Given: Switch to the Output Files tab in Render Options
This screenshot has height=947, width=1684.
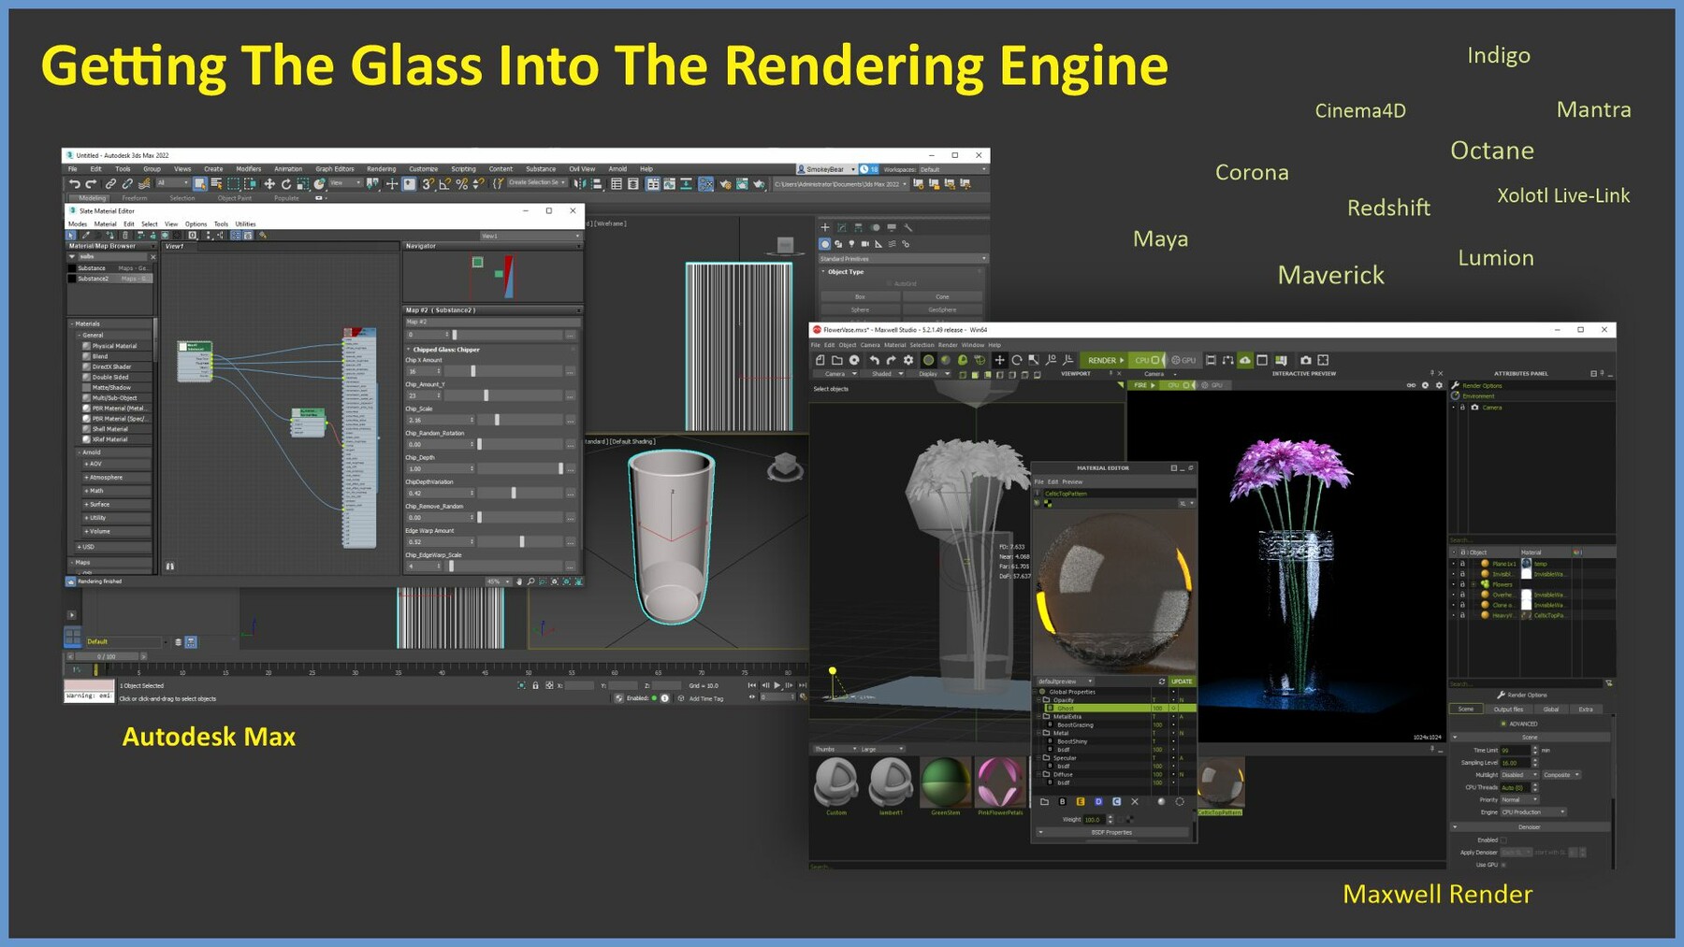Looking at the screenshot, I should point(1507,709).
